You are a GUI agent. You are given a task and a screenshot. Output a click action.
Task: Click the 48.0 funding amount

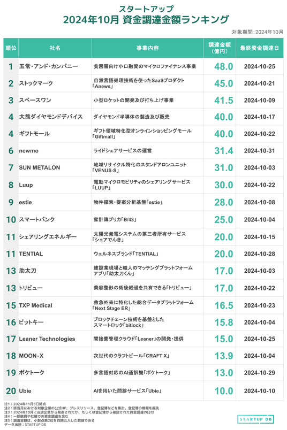pos(224,67)
